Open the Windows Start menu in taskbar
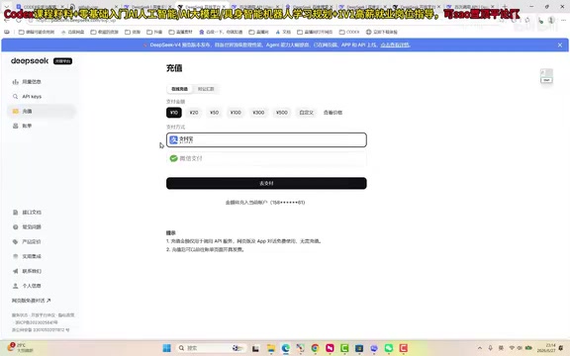This screenshot has width=570, height=356. (x=167, y=348)
